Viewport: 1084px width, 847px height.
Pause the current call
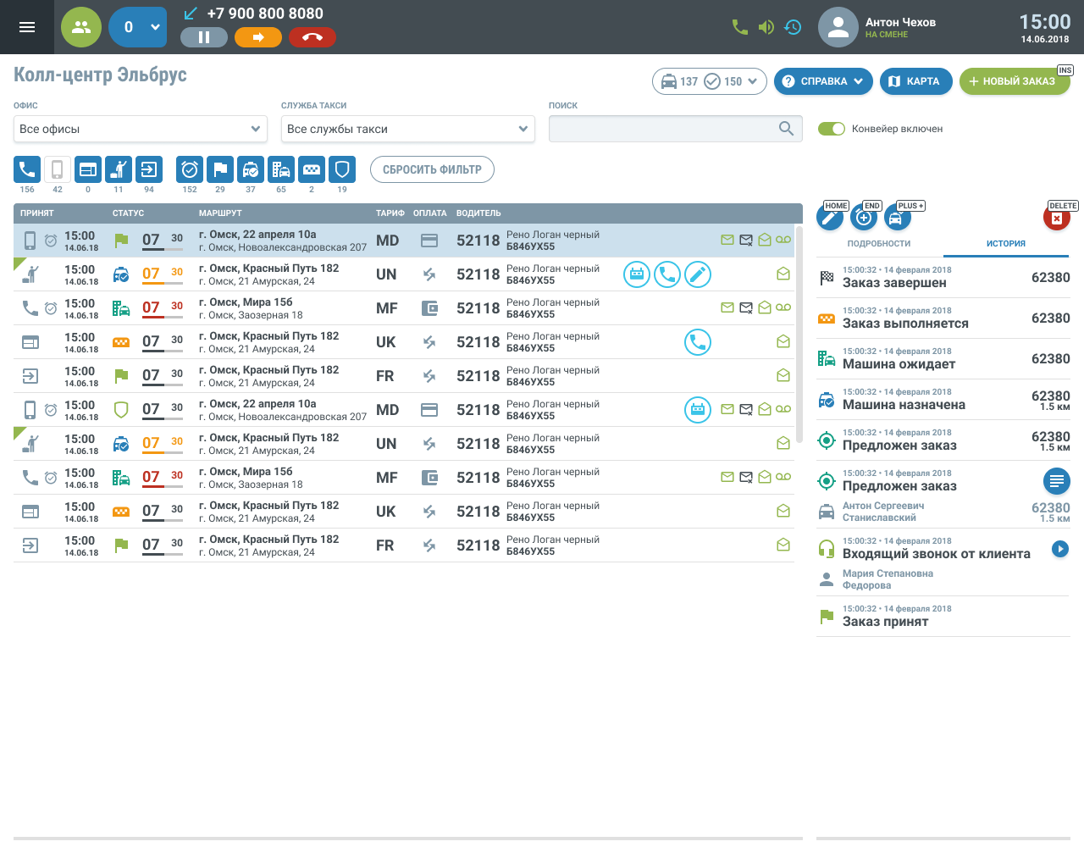pyautogui.click(x=204, y=37)
